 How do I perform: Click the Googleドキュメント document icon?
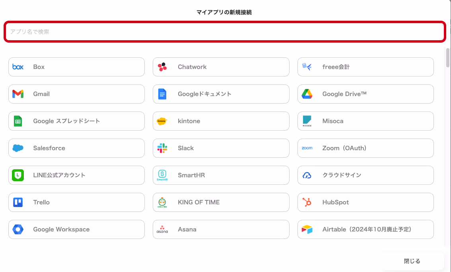(162, 94)
